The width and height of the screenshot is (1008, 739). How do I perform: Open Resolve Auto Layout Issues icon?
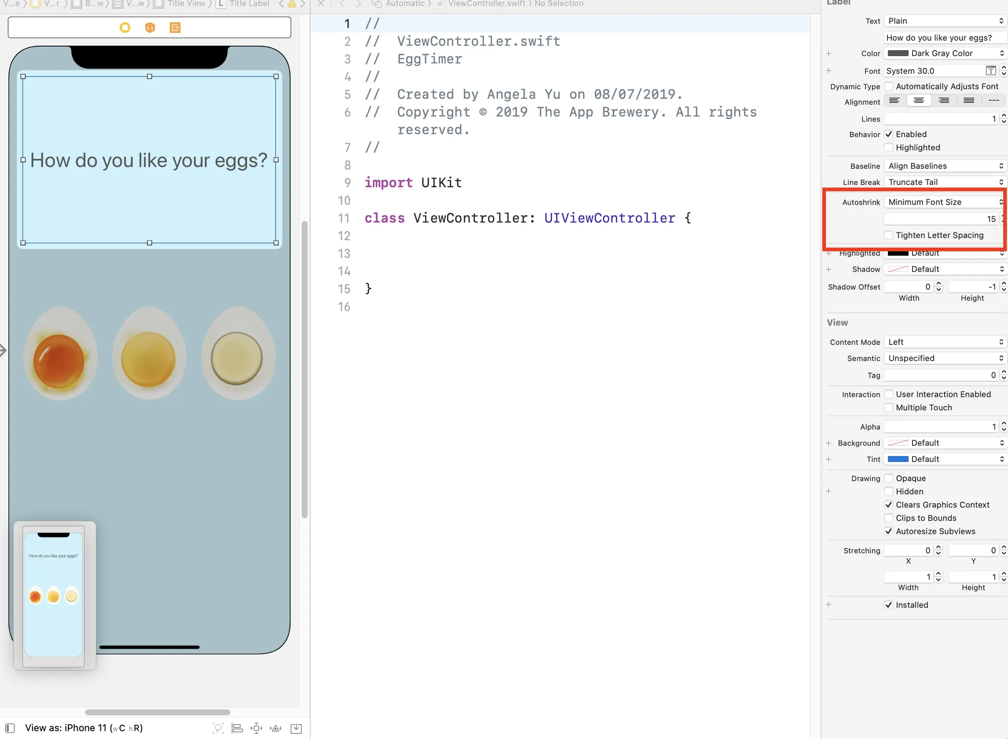coord(276,728)
